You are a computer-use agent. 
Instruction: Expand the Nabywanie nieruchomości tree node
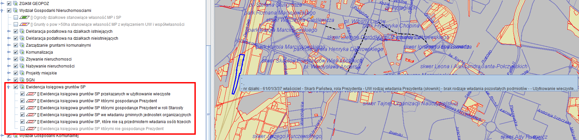coord(9,66)
